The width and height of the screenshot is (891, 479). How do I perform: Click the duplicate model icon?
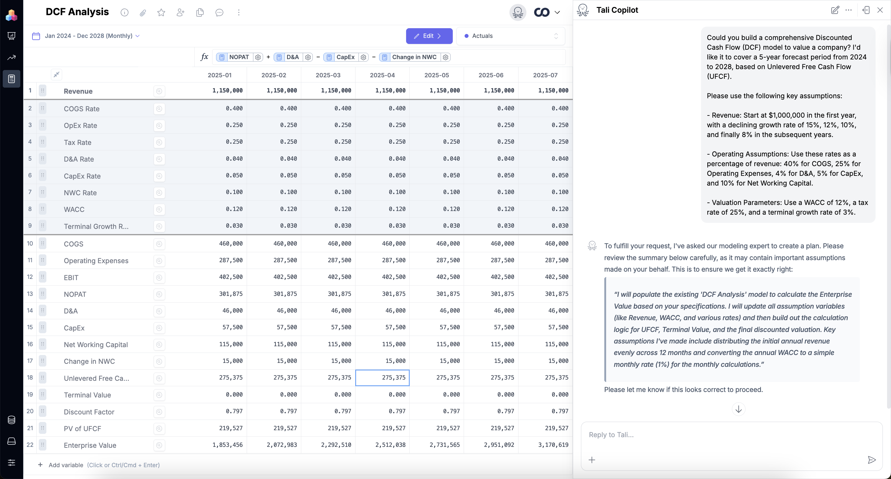point(200,12)
